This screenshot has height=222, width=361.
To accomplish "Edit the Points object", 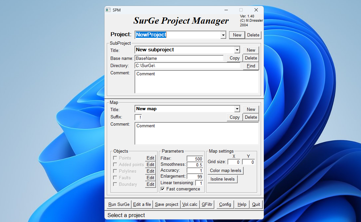I will click(150, 158).
